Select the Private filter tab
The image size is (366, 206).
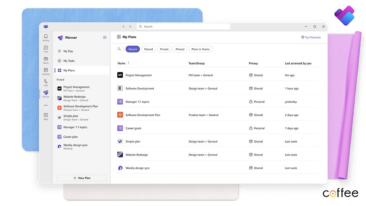pyautogui.click(x=164, y=49)
